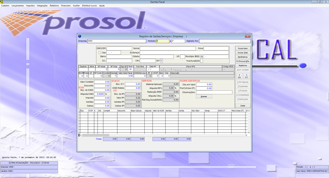Open the Ajuda menu
This screenshot has width=329, height=178.
(x=102, y=6)
